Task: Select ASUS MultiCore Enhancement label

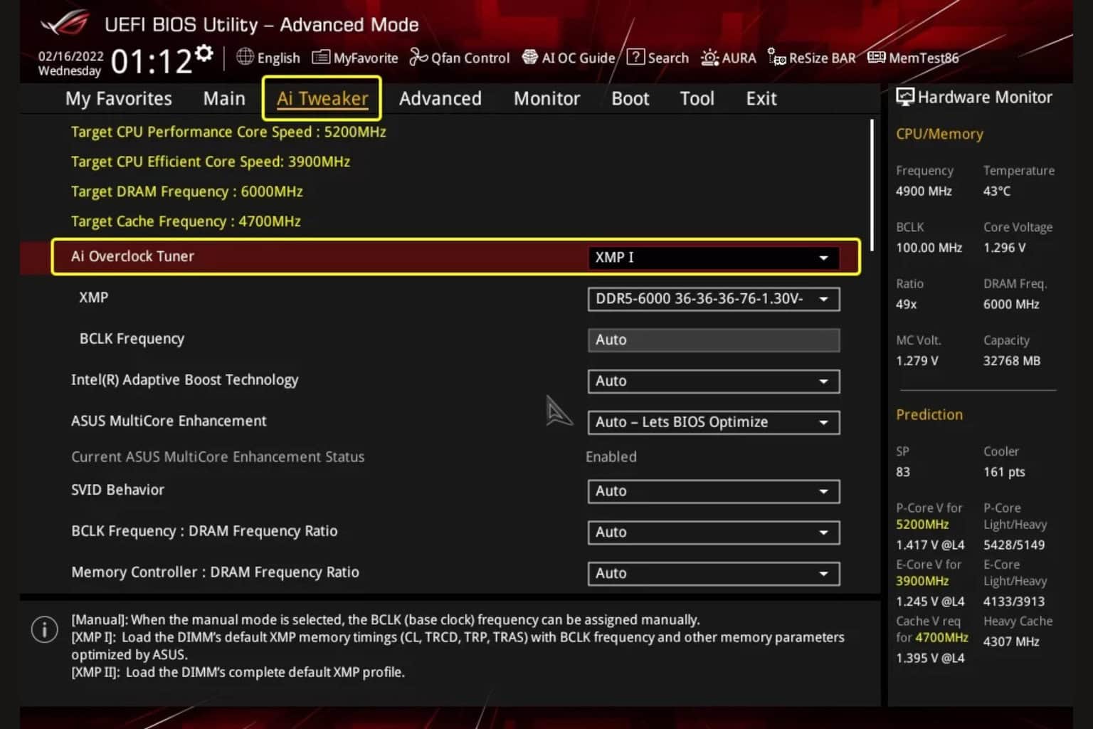Action: [169, 421]
